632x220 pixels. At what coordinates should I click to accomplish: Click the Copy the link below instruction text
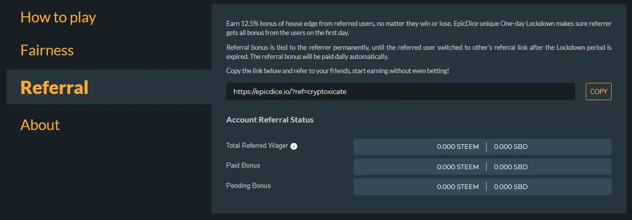click(x=337, y=71)
